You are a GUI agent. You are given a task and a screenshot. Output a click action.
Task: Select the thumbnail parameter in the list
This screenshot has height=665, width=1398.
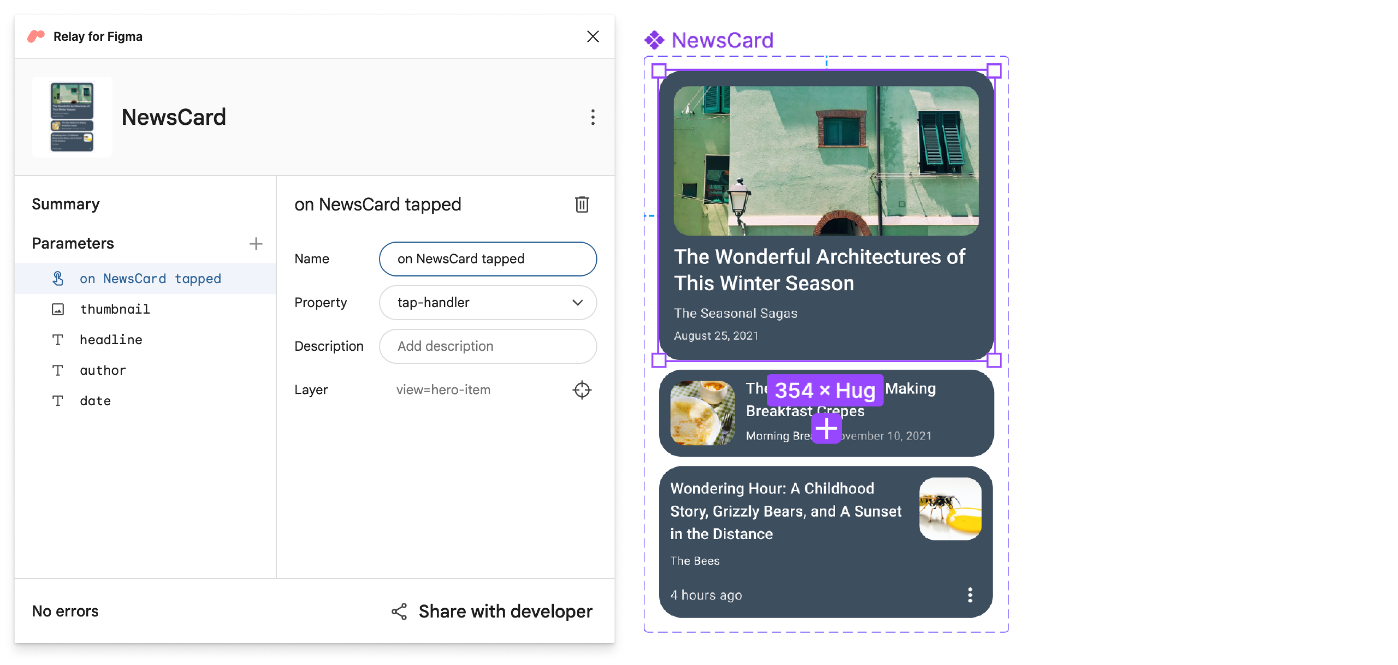coord(113,308)
